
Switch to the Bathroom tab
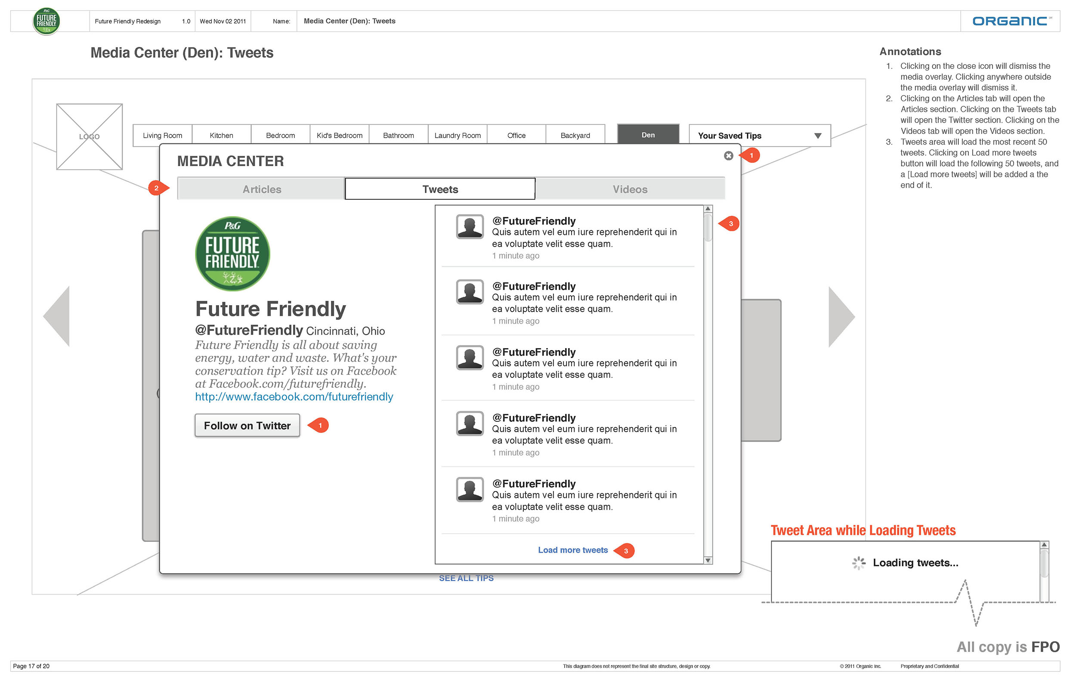click(x=399, y=135)
